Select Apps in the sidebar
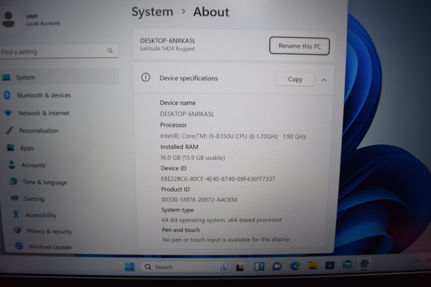Screen dimensions: 431x287 click(x=27, y=148)
